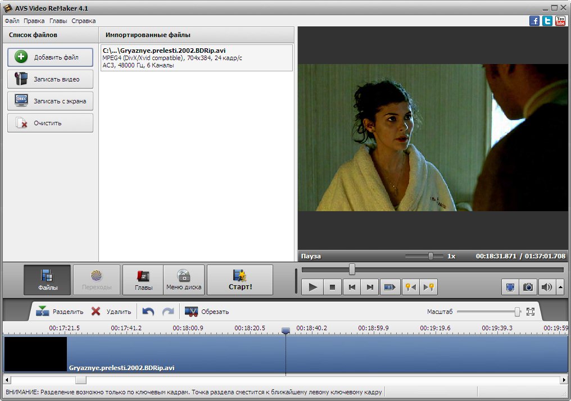Expand the volume arrow next to speaker

[560, 287]
